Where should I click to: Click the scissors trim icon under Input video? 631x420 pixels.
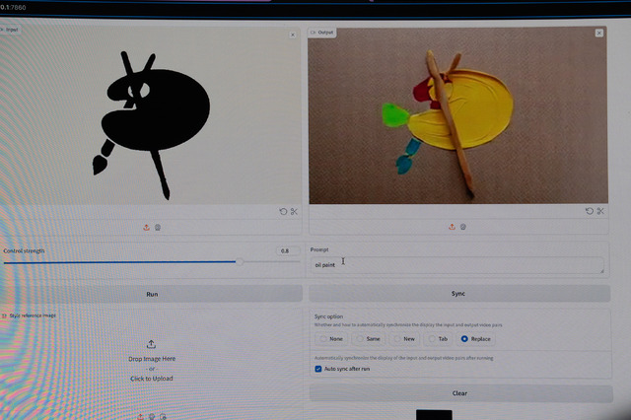click(294, 212)
